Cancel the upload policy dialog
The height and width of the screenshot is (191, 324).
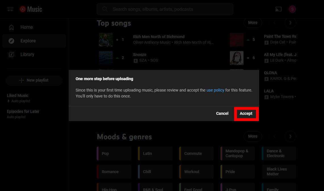click(x=222, y=114)
